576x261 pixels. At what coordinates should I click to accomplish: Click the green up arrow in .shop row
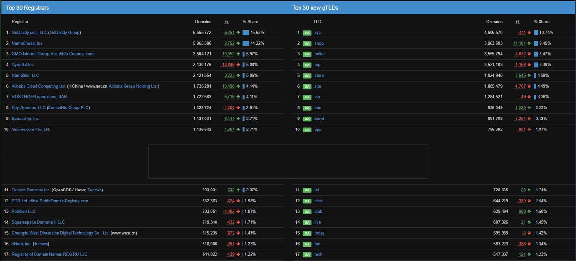pyautogui.click(x=529, y=43)
